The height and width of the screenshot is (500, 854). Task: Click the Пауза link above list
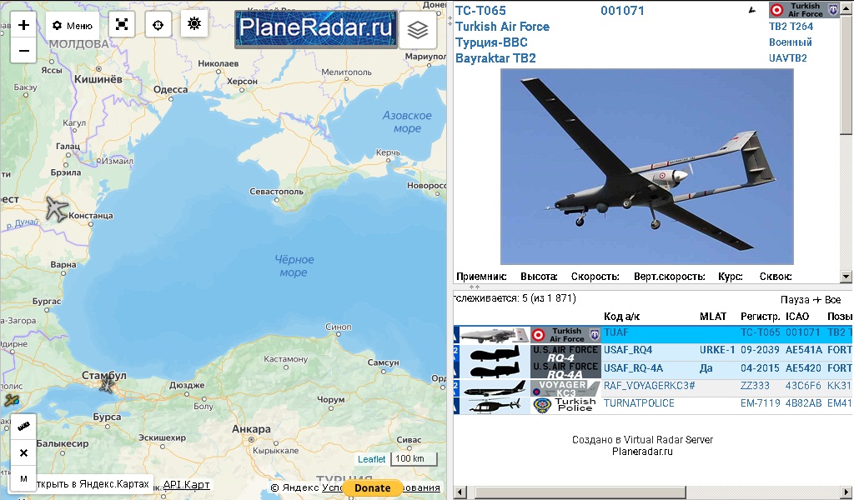[x=795, y=300]
